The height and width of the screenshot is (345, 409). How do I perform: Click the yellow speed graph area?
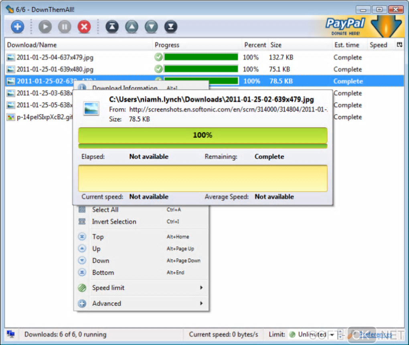tap(202, 179)
